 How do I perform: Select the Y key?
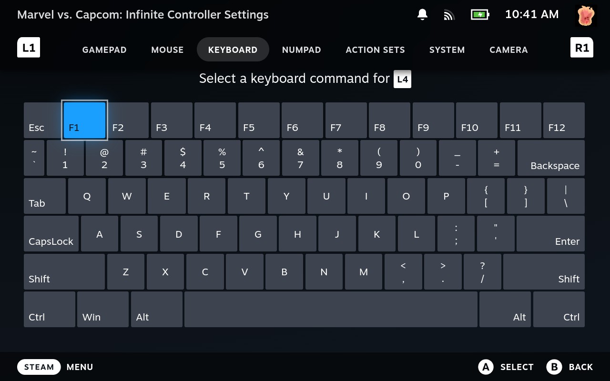[x=286, y=196]
